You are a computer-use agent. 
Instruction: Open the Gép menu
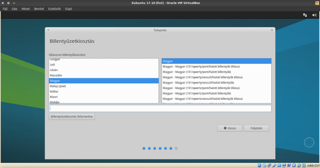click(14, 8)
